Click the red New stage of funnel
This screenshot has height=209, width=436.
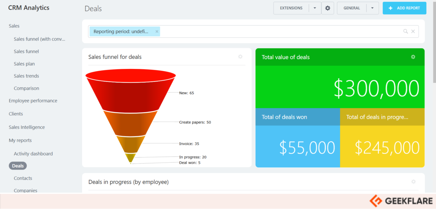point(131,91)
